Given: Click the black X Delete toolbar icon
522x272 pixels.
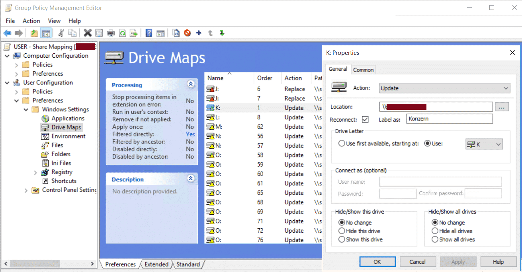Looking at the screenshot, I should pos(88,33).
